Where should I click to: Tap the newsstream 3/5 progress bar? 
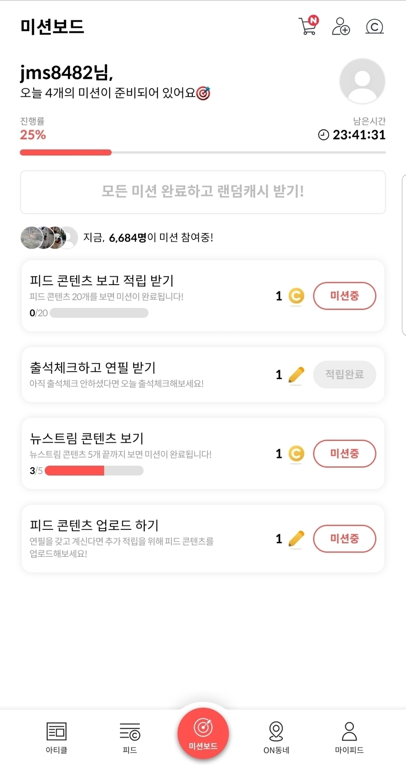94,471
